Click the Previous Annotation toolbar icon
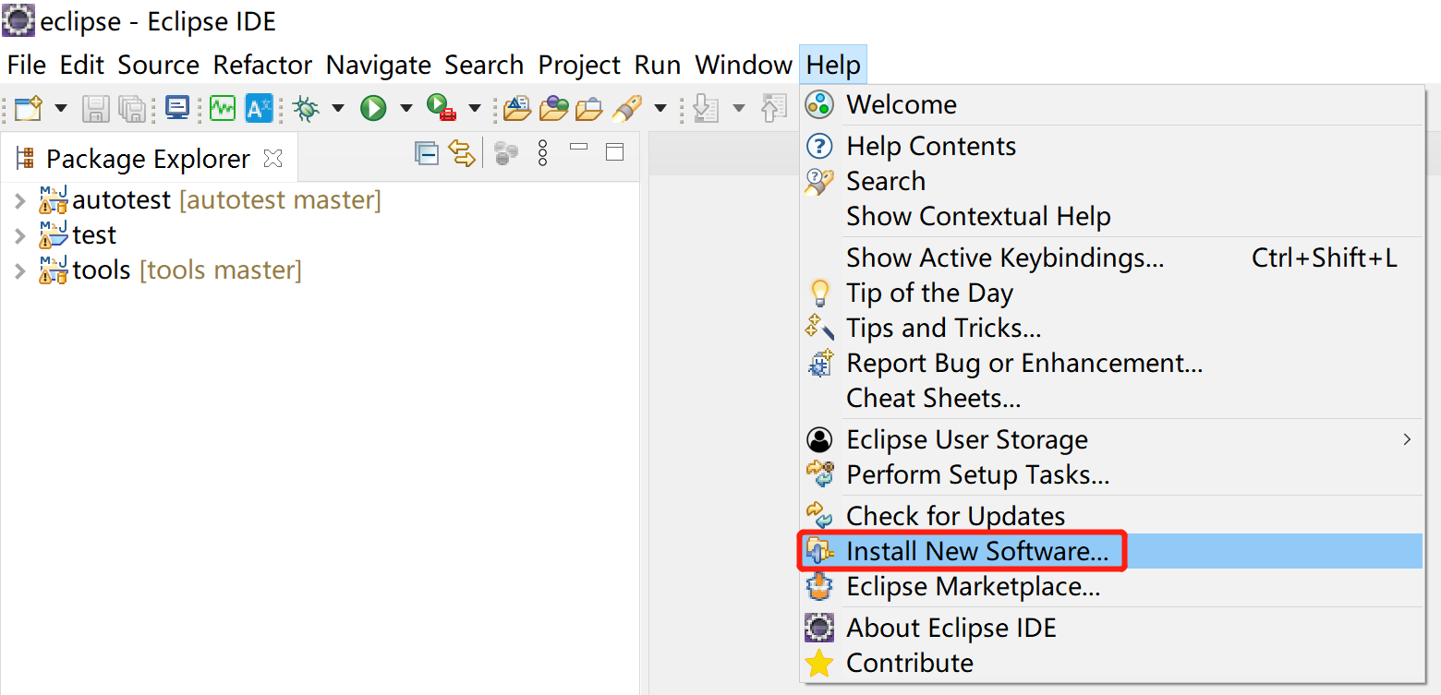The image size is (1441, 695). pyautogui.click(x=773, y=108)
